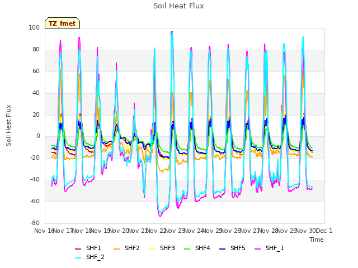
Task: Click the SHF4 legend label
Action: 202,248
